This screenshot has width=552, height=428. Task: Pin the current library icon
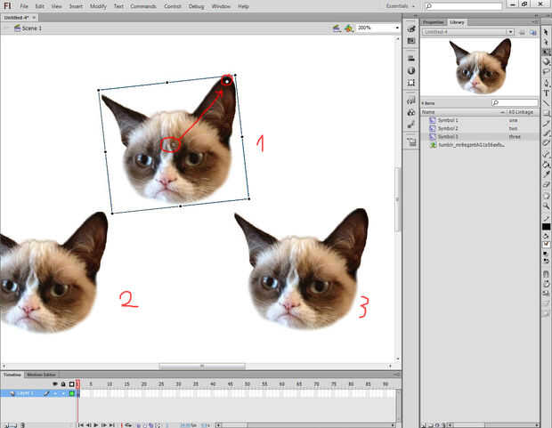point(522,32)
